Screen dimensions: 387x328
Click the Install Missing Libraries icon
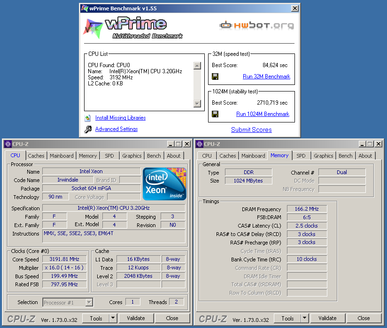point(87,118)
